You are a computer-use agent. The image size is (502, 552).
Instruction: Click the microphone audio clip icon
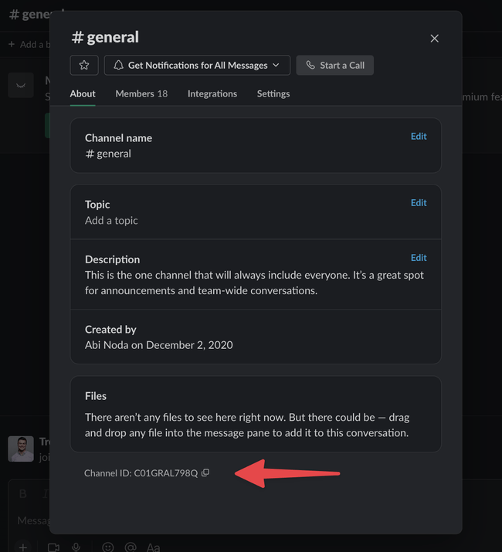[x=76, y=547]
